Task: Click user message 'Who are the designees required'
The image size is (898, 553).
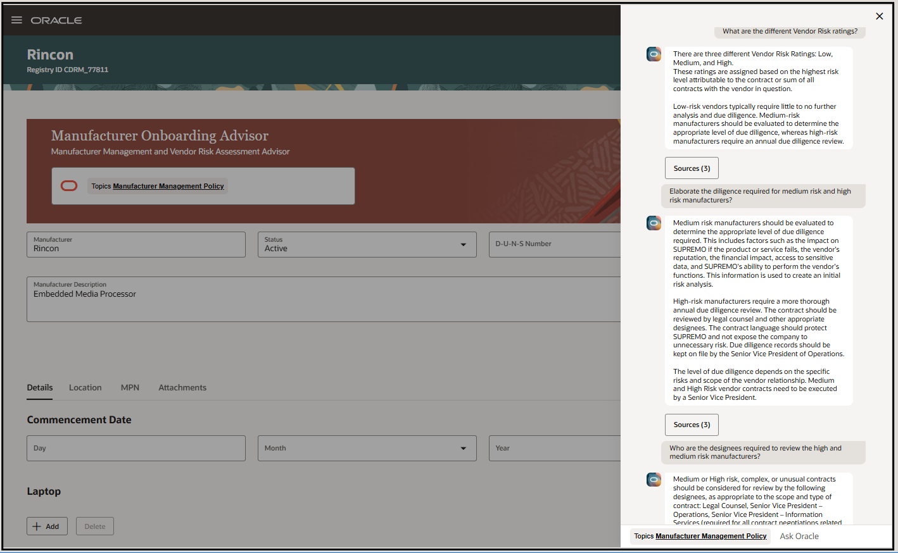Action: [x=763, y=452]
